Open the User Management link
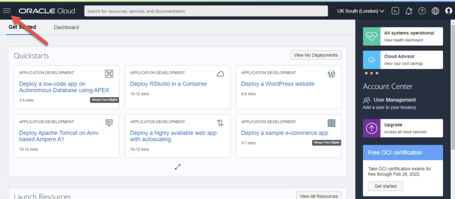 point(395,100)
